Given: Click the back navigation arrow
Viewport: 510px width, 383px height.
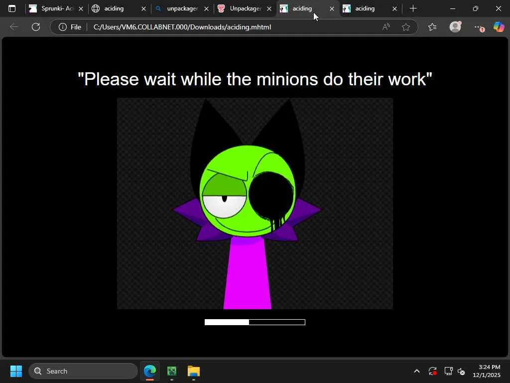Looking at the screenshot, I should (x=14, y=27).
